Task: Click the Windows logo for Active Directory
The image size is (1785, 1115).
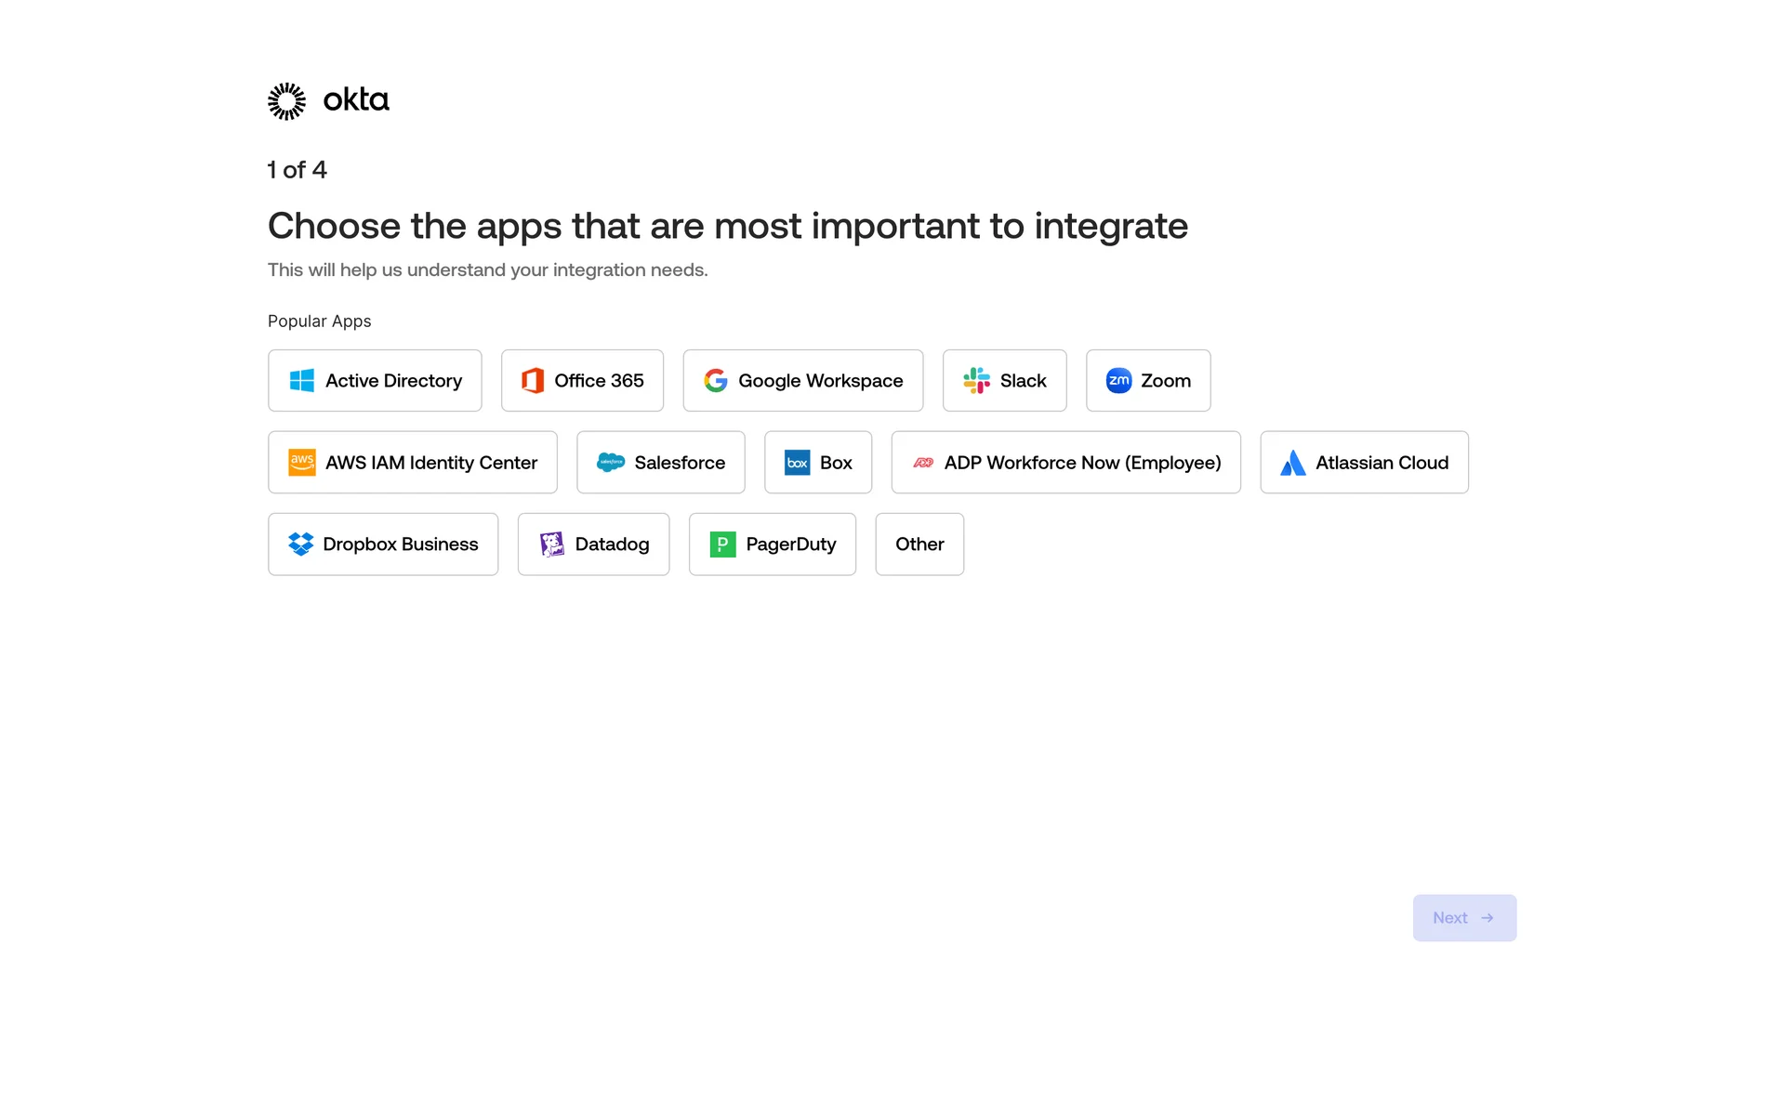Action: (x=301, y=380)
